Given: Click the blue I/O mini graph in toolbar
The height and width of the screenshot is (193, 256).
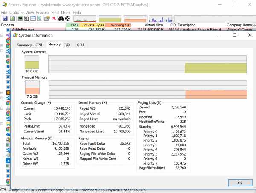Looking at the screenshot, I should pyautogui.click(x=160, y=19).
